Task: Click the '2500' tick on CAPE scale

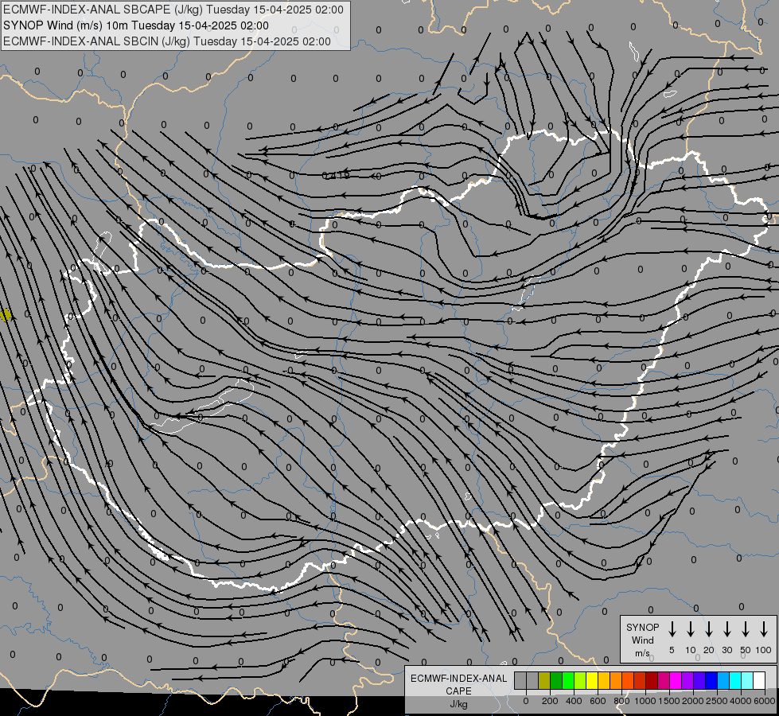Action: [716, 701]
